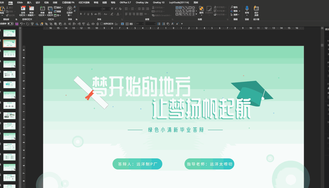
Task: Click the Reset (重置) button
Action: pos(58,12)
